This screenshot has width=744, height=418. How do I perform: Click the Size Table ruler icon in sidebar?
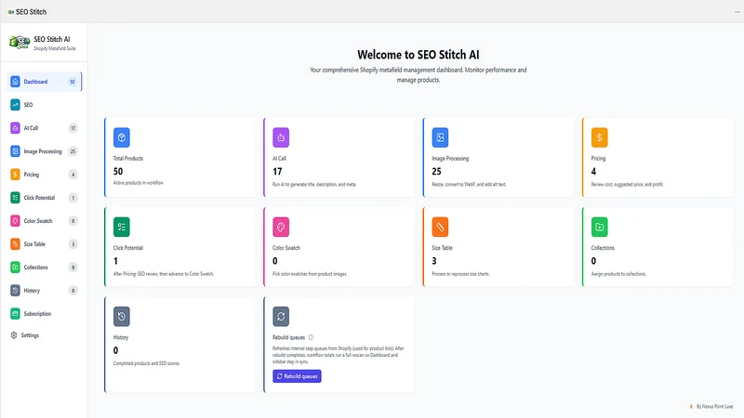pyautogui.click(x=15, y=244)
